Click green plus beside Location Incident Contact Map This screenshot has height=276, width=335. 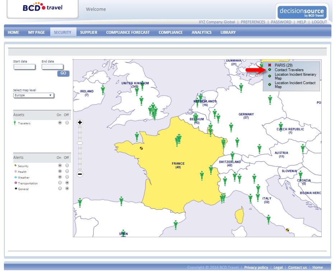pyautogui.click(x=270, y=84)
